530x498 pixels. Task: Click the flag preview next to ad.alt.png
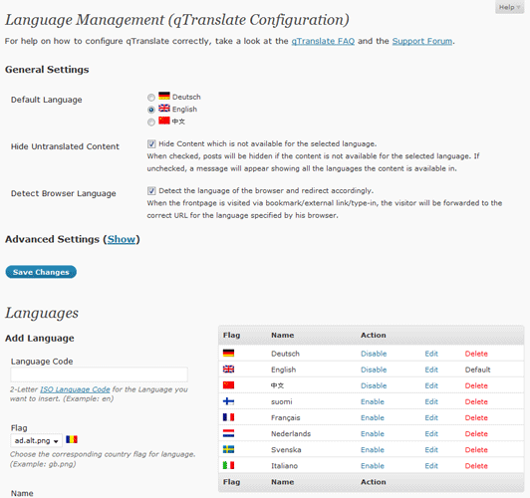(72, 439)
